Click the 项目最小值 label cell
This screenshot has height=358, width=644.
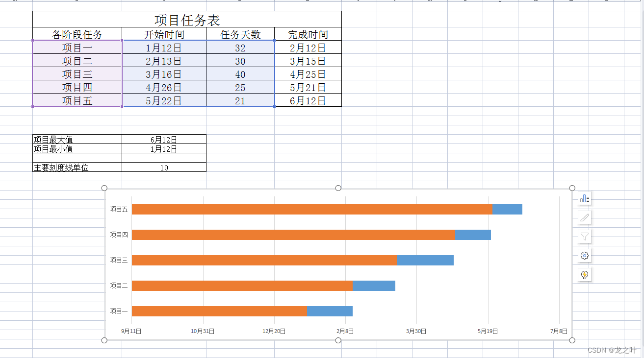coord(77,149)
